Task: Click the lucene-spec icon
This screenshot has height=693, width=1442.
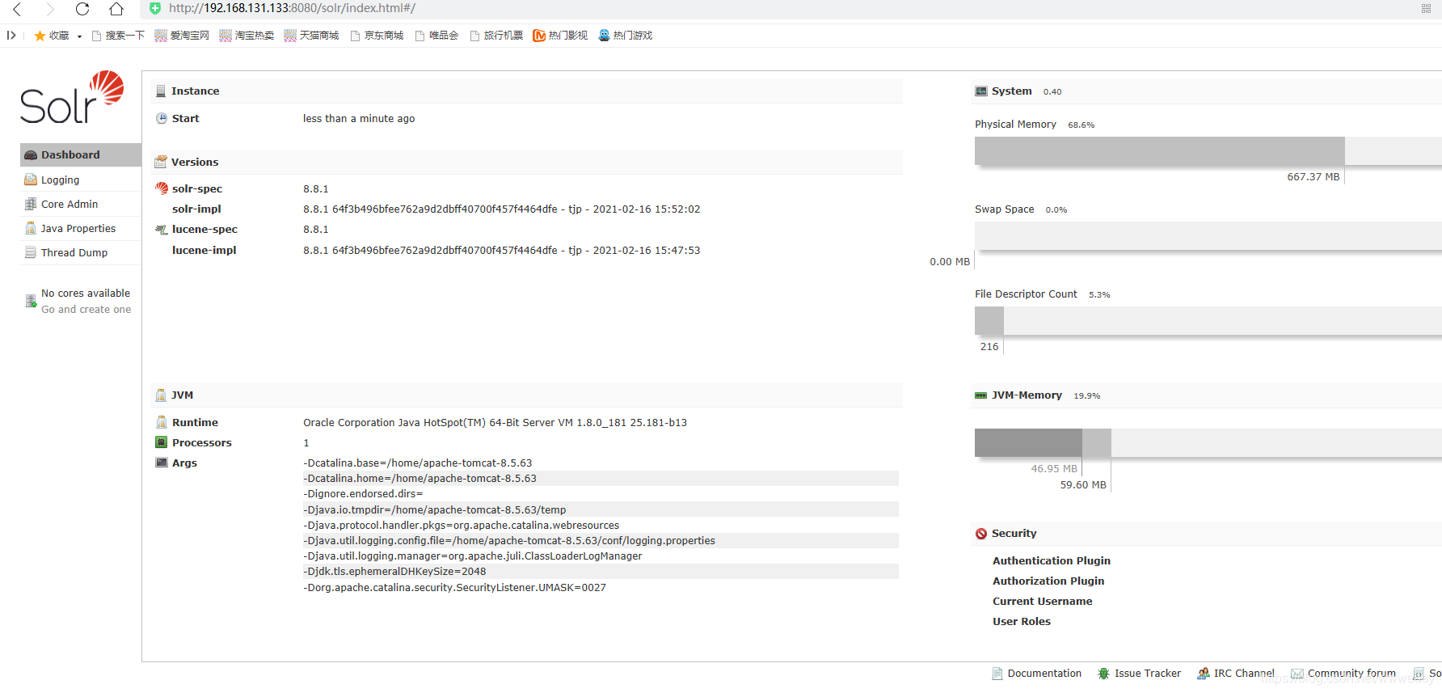Action: point(162,230)
